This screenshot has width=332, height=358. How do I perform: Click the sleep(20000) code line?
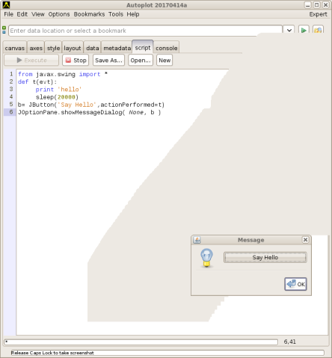(x=57, y=97)
